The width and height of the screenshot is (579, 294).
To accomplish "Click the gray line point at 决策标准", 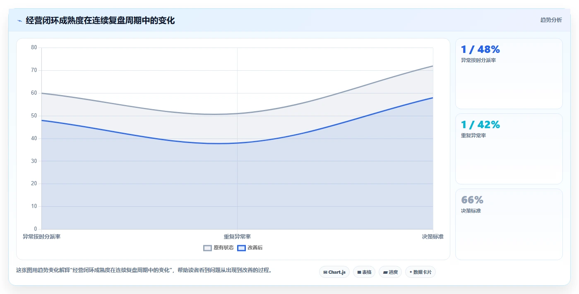I will tap(433, 66).
